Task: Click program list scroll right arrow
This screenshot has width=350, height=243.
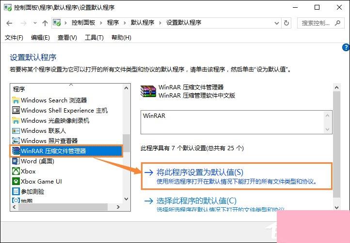Action: click(x=118, y=207)
